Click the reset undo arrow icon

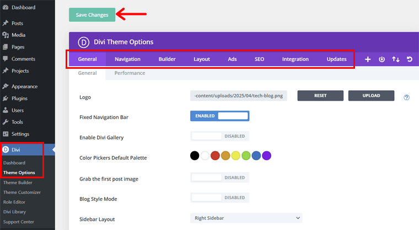coord(410,59)
